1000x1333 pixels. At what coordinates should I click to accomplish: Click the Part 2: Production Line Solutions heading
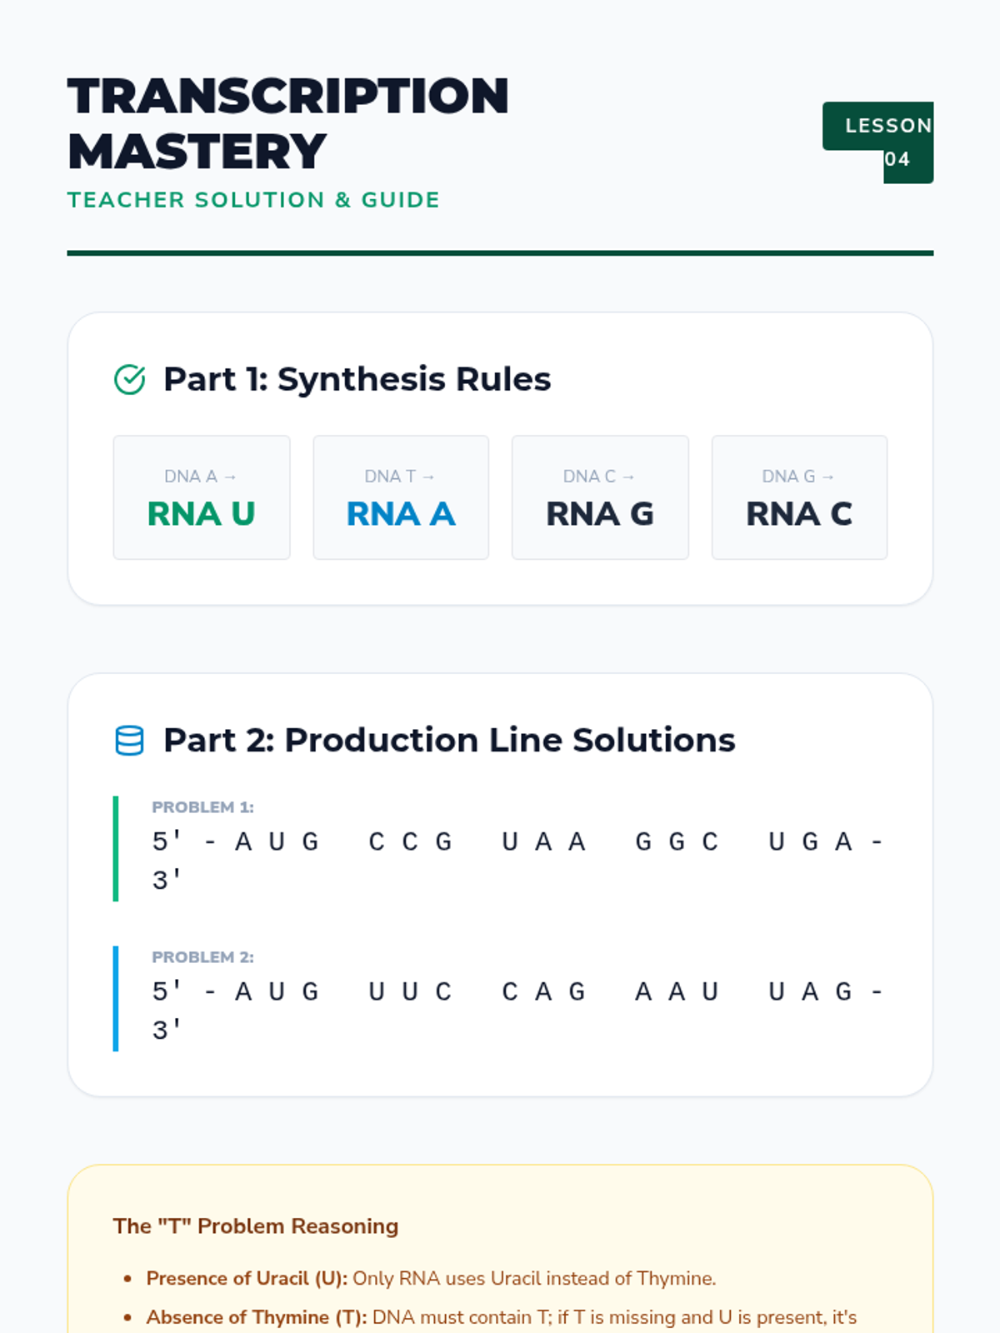pos(449,740)
